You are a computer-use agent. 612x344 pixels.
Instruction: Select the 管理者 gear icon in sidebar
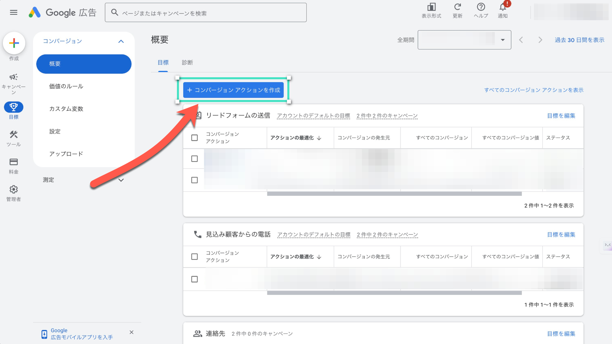tap(13, 190)
